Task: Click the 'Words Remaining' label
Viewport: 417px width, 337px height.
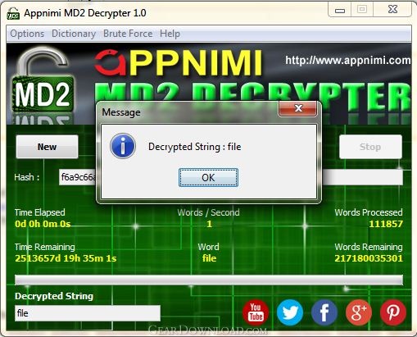Action: click(369, 247)
